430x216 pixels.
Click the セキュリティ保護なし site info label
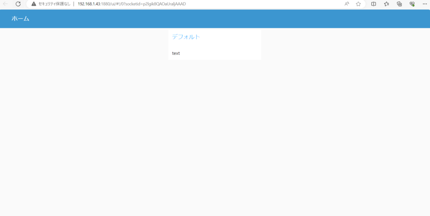55,4
